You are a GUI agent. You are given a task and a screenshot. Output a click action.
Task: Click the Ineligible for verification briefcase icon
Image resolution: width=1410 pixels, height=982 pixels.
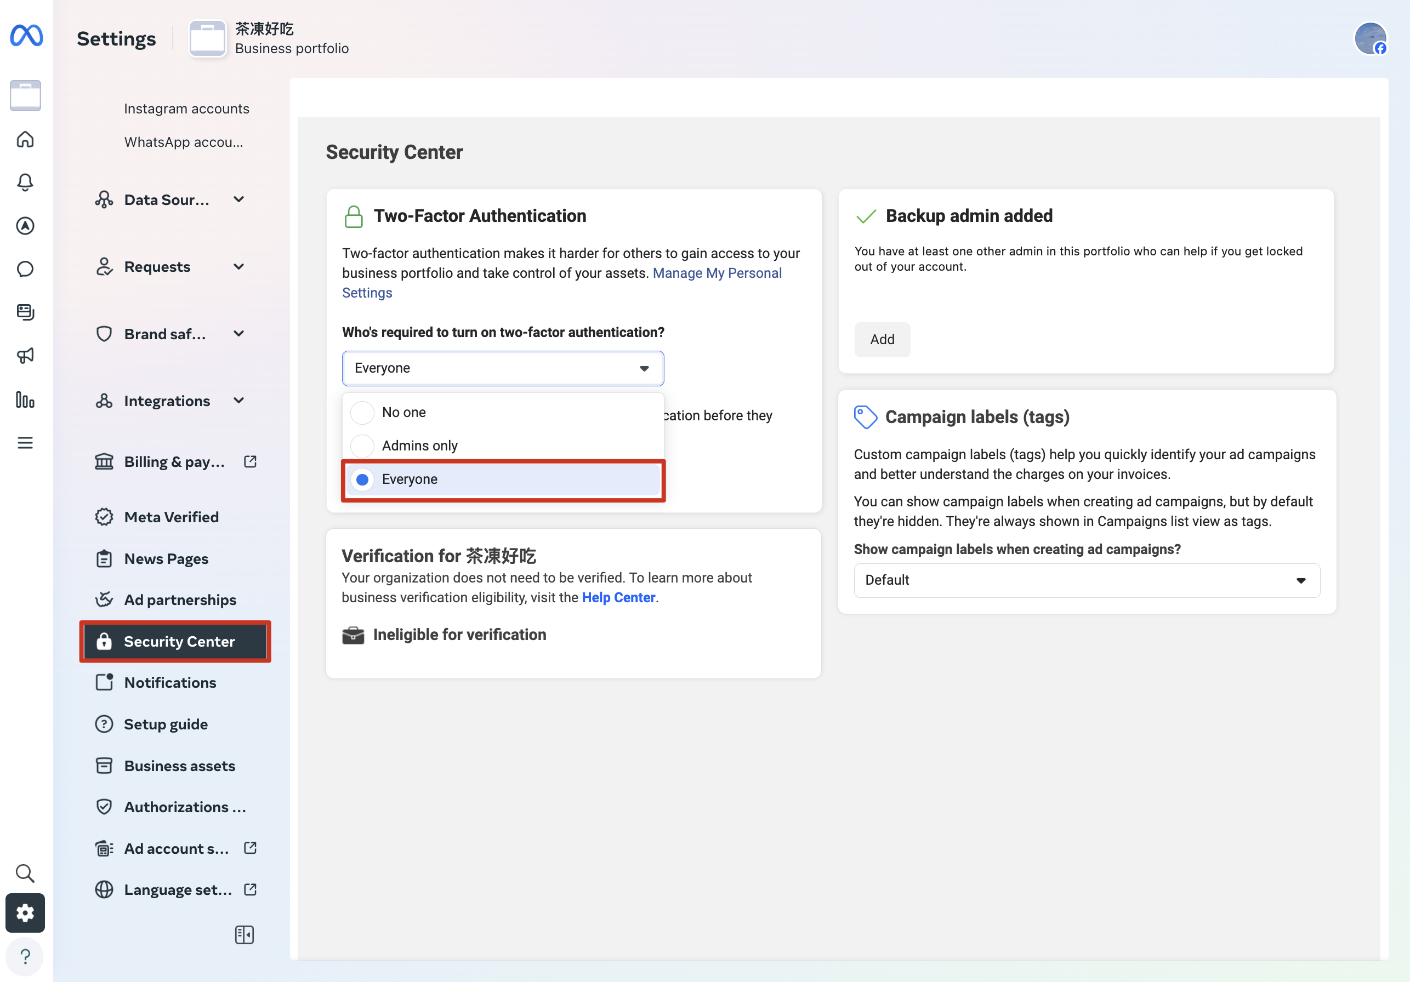(353, 635)
